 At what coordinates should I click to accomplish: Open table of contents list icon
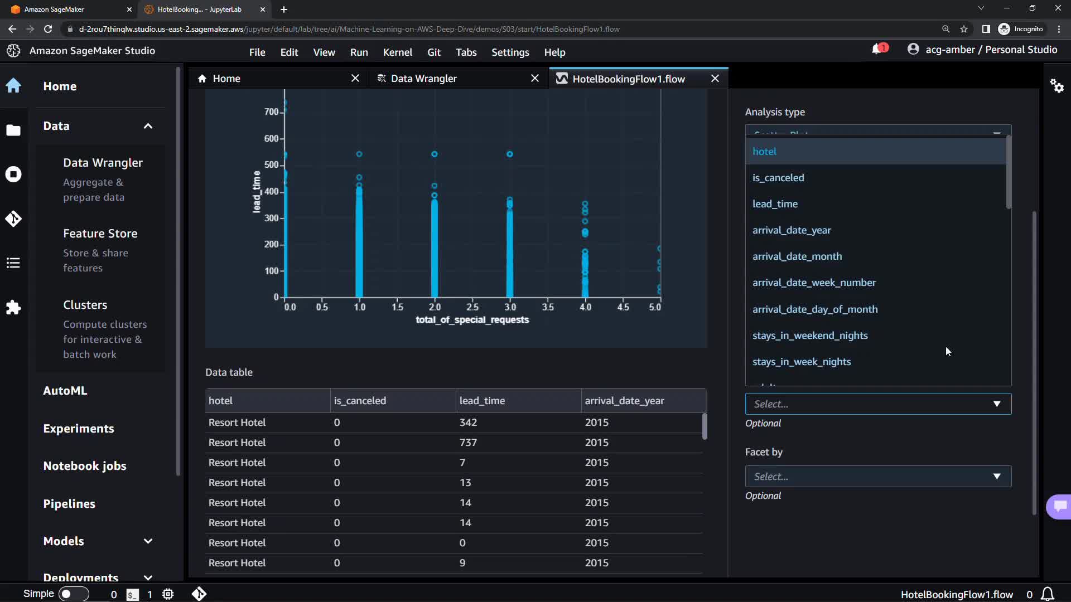pyautogui.click(x=13, y=263)
